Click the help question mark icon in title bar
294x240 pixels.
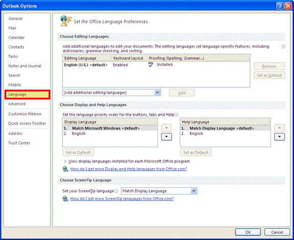coord(280,6)
